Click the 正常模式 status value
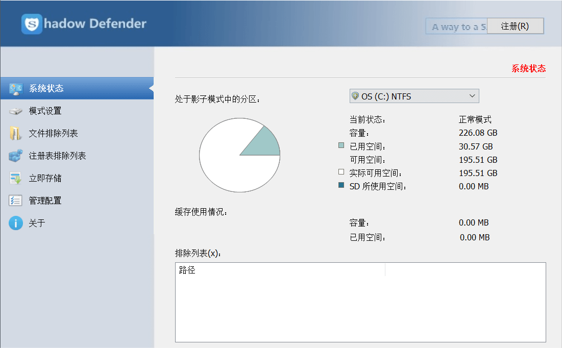Screen dimensions: 562x348 click(x=475, y=119)
